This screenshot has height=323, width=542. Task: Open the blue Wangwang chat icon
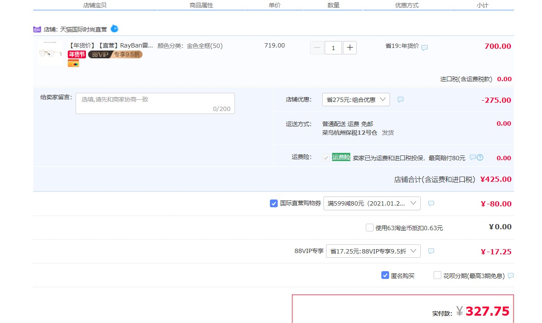coord(114,28)
